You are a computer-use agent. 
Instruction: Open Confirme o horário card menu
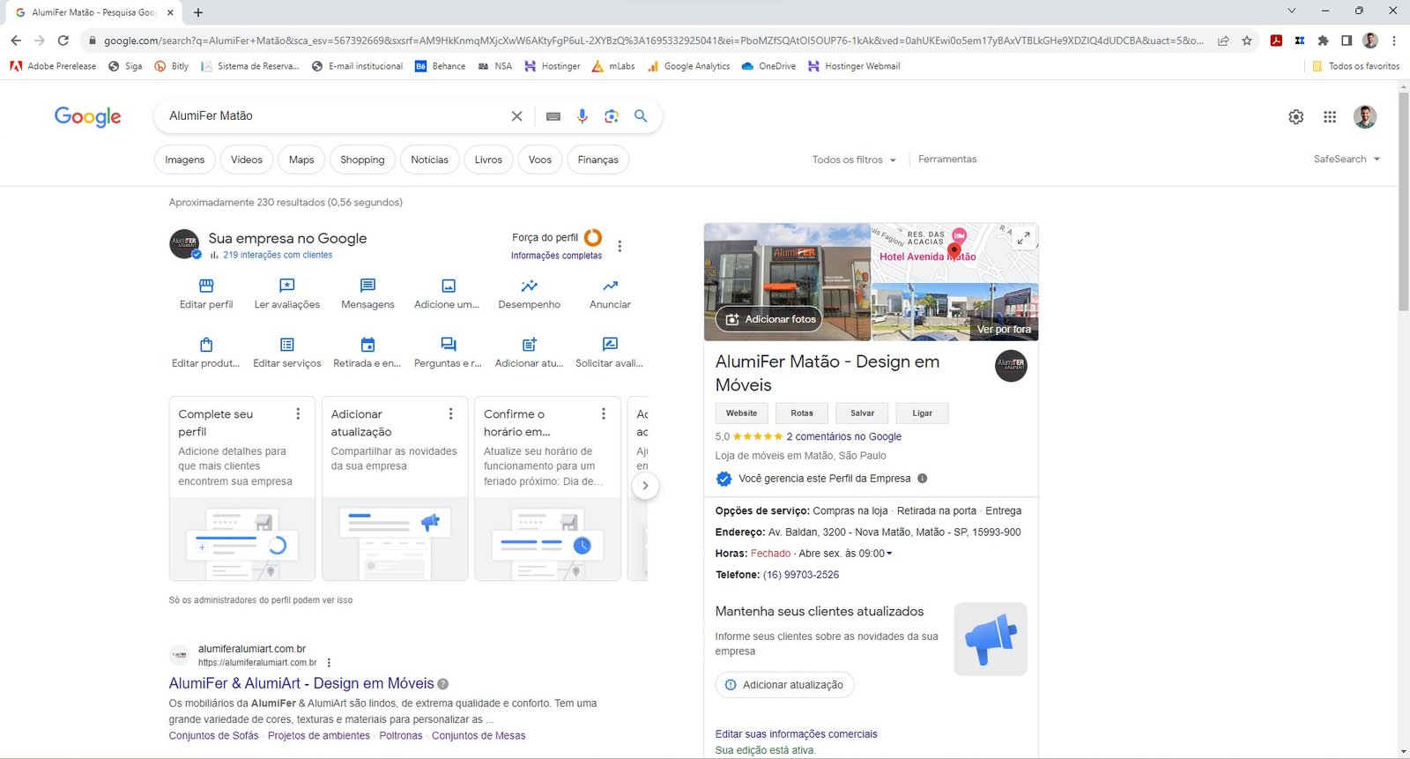pyautogui.click(x=603, y=413)
